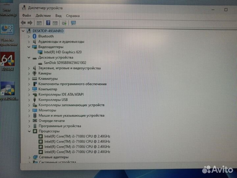Viewport: 237px width, 178px height.
Task: Select SanDisk SD9SB8W256G1002 disk
Action: coord(65,63)
